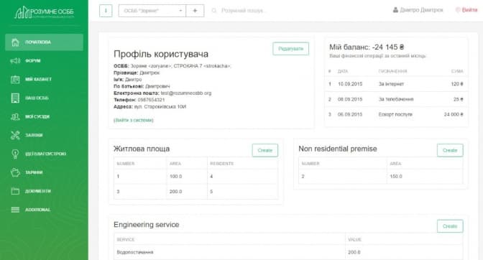Click the lightbulb icon in the sidebar
Image resolution: width=483 pixels, height=260 pixels.
point(15,154)
